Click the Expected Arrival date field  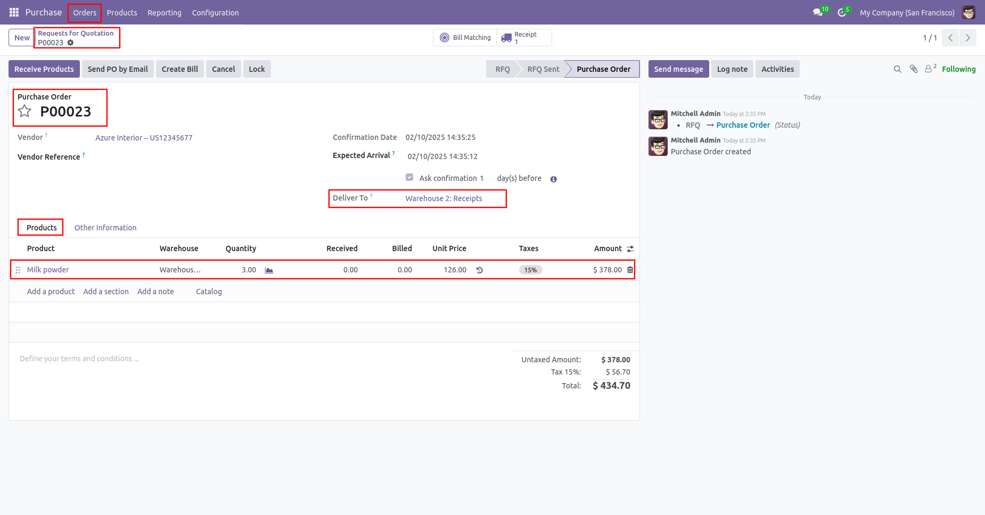pos(442,156)
